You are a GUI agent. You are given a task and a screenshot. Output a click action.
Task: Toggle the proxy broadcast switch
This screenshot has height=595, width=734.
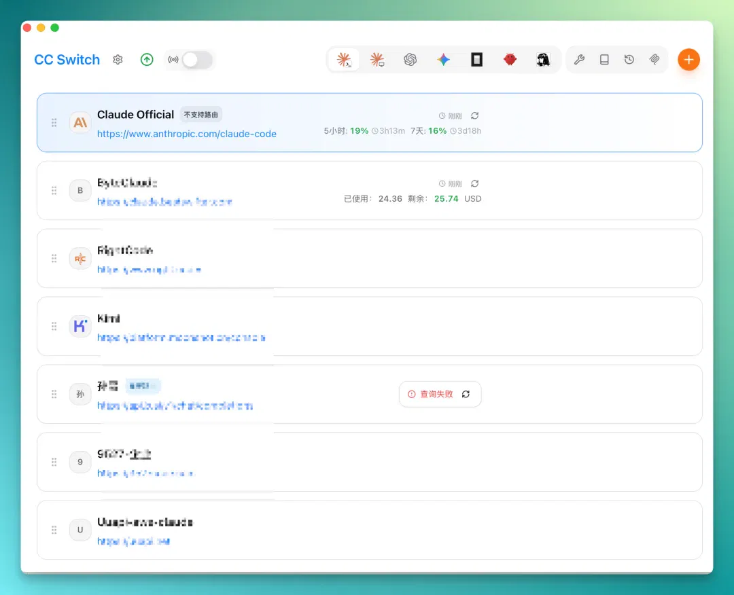pyautogui.click(x=197, y=60)
